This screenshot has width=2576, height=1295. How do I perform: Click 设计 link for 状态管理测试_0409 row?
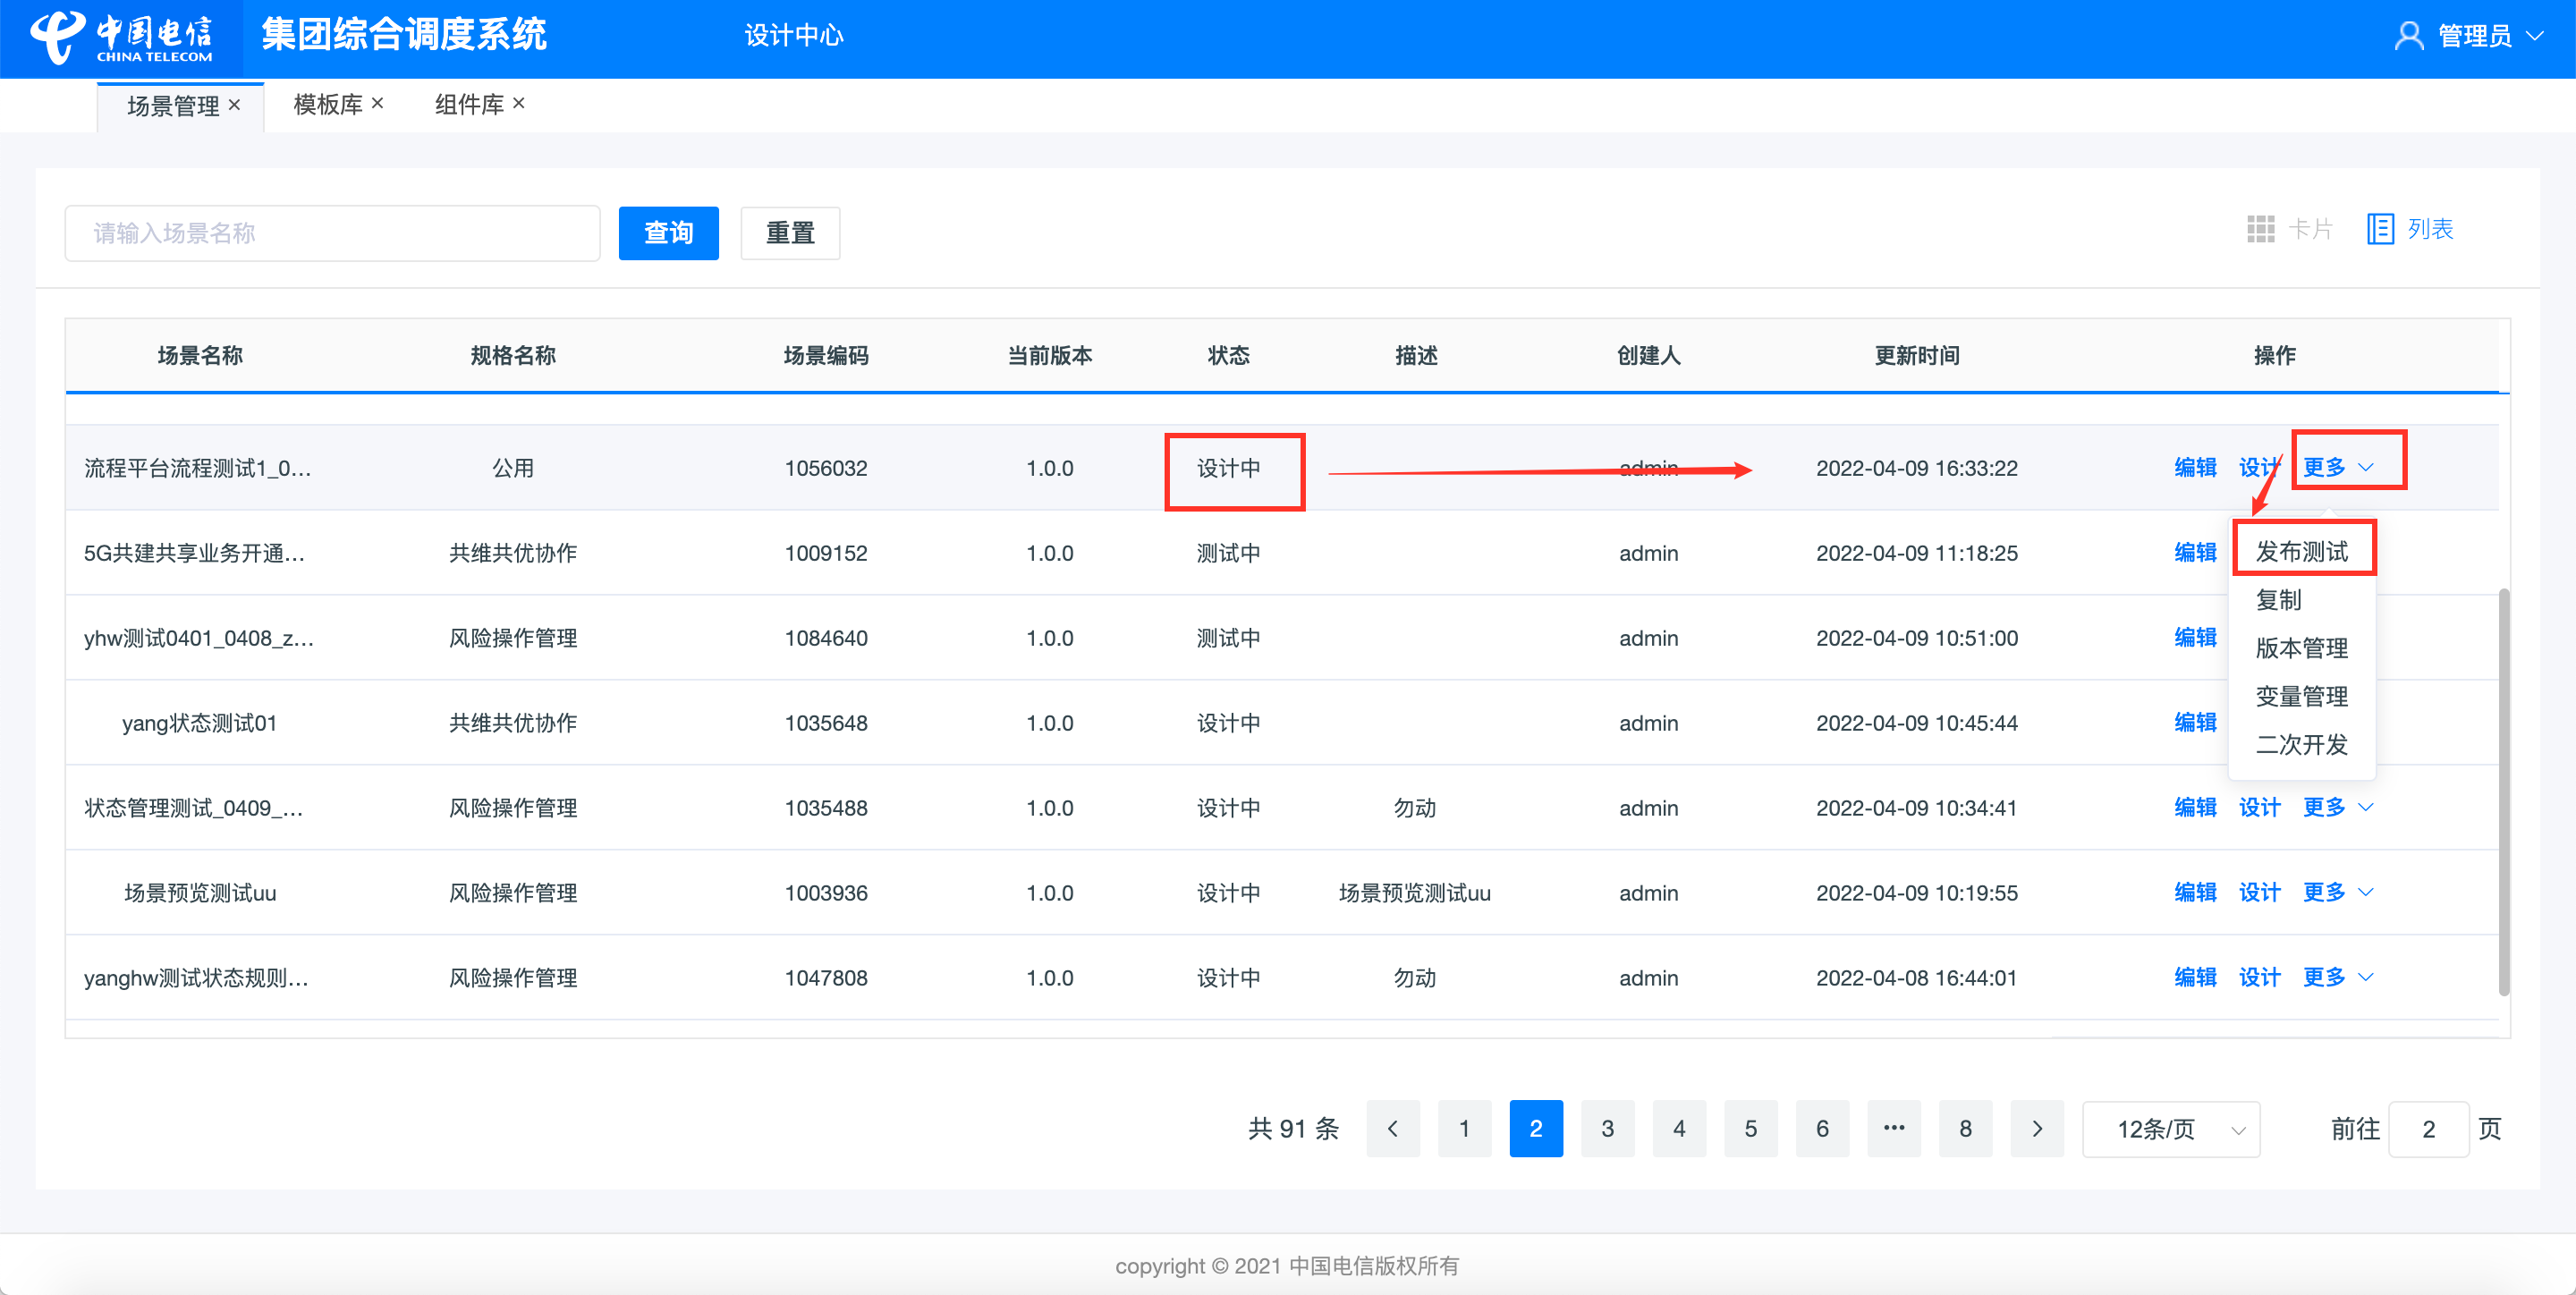point(2259,807)
